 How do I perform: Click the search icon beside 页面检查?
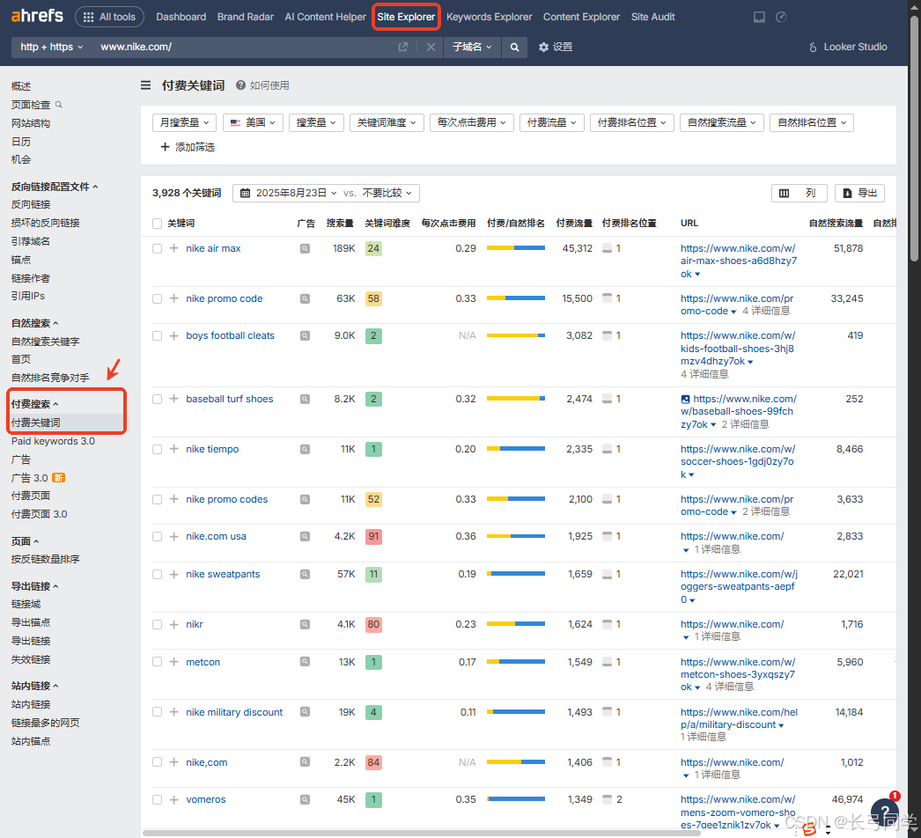tap(59, 105)
